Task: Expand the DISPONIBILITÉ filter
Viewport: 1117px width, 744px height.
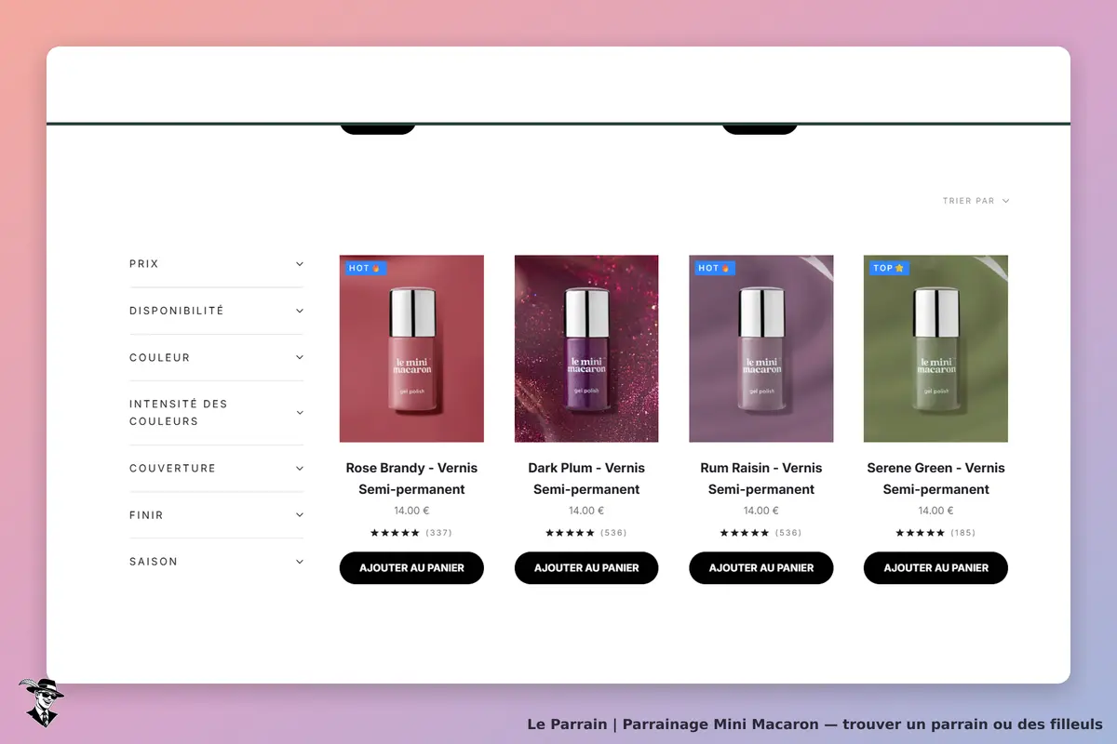Action: click(x=216, y=311)
